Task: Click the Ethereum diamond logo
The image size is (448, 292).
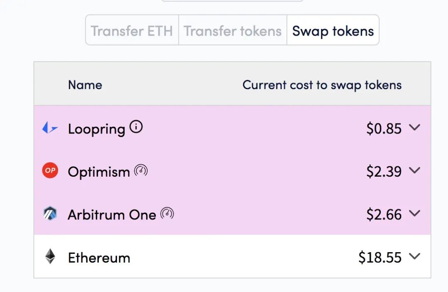Action: (50, 256)
